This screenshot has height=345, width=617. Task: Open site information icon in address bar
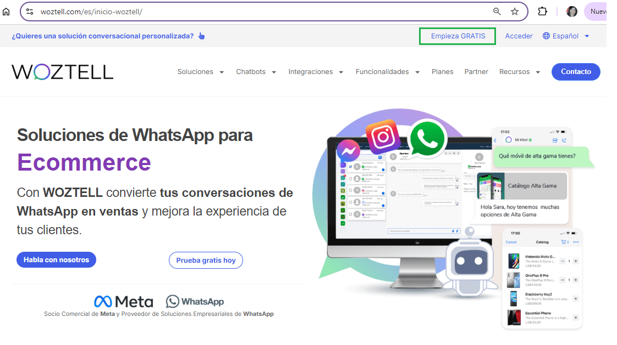coord(30,12)
